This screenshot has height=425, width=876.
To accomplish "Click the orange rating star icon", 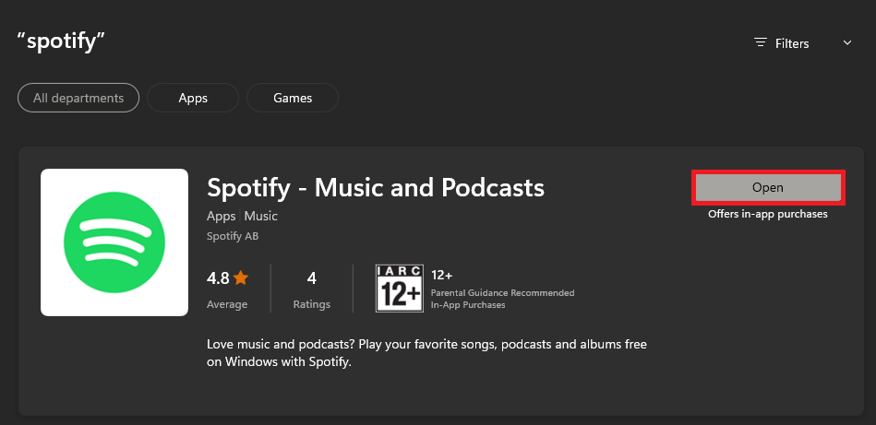I will pos(241,277).
